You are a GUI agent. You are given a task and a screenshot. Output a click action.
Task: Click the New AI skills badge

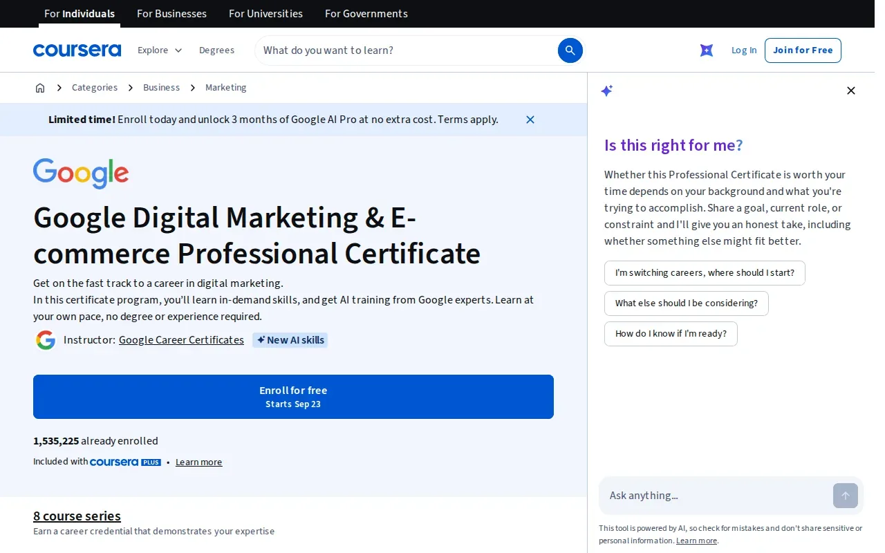click(x=290, y=340)
